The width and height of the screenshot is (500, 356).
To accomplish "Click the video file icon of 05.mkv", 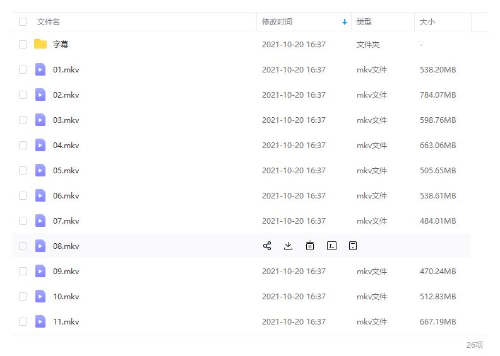I will [40, 170].
